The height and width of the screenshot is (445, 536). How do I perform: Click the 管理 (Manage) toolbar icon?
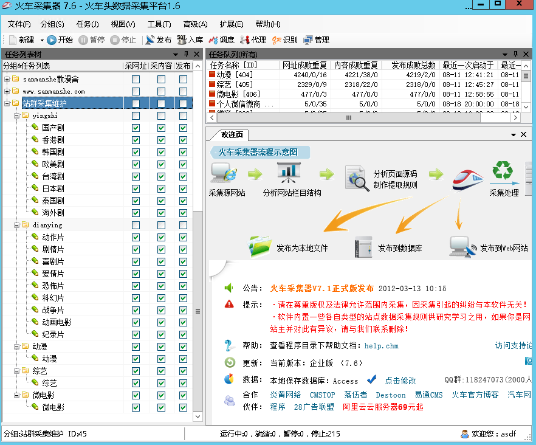click(315, 41)
